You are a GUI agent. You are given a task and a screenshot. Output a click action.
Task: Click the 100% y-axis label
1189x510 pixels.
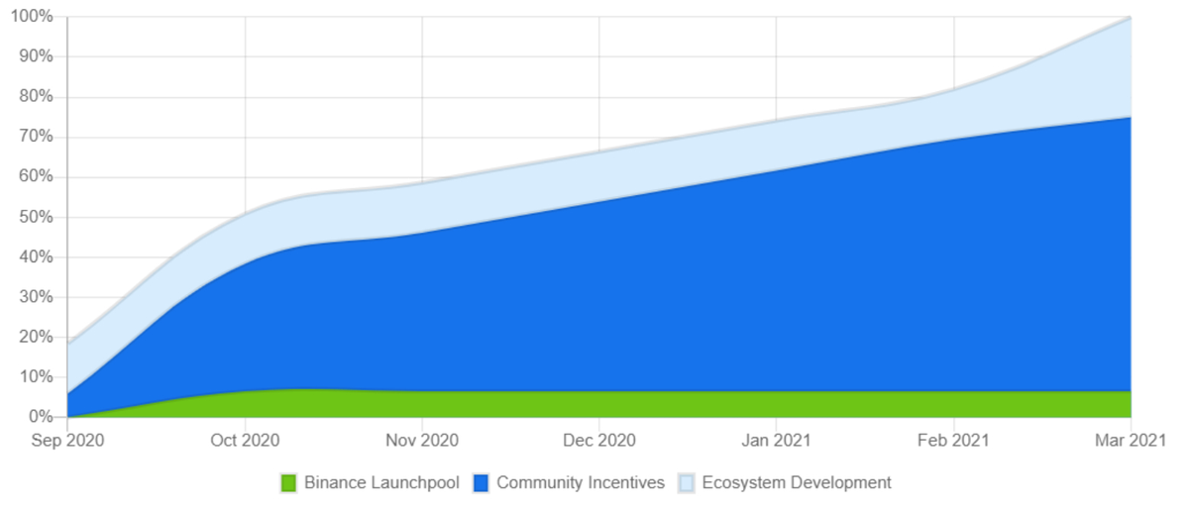point(32,17)
